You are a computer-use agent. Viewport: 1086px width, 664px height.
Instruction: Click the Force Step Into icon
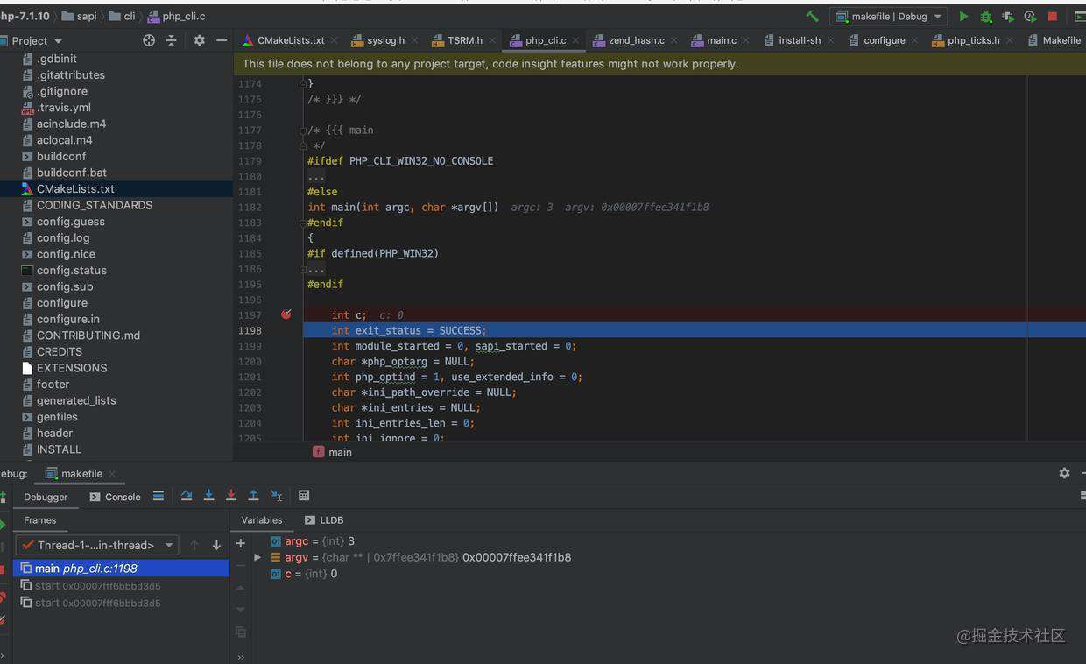pos(231,496)
